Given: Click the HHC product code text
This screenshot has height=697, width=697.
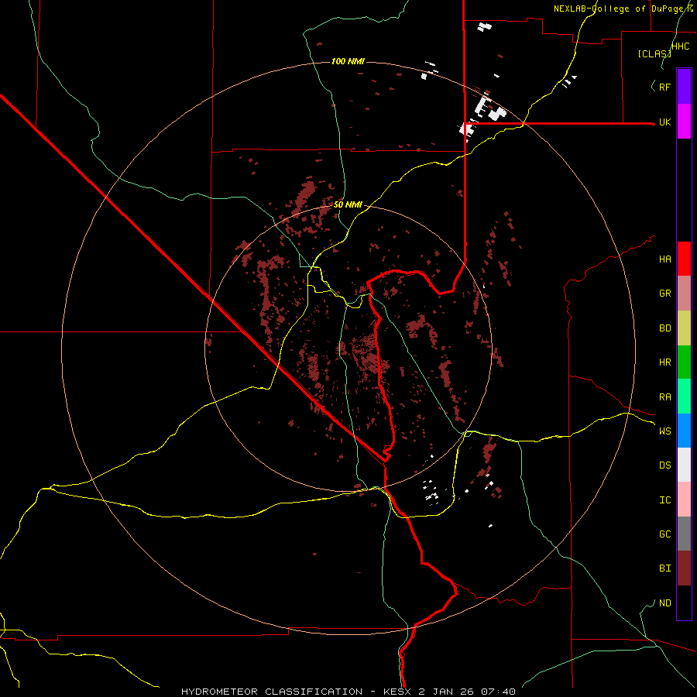Looking at the screenshot, I should point(680,46).
